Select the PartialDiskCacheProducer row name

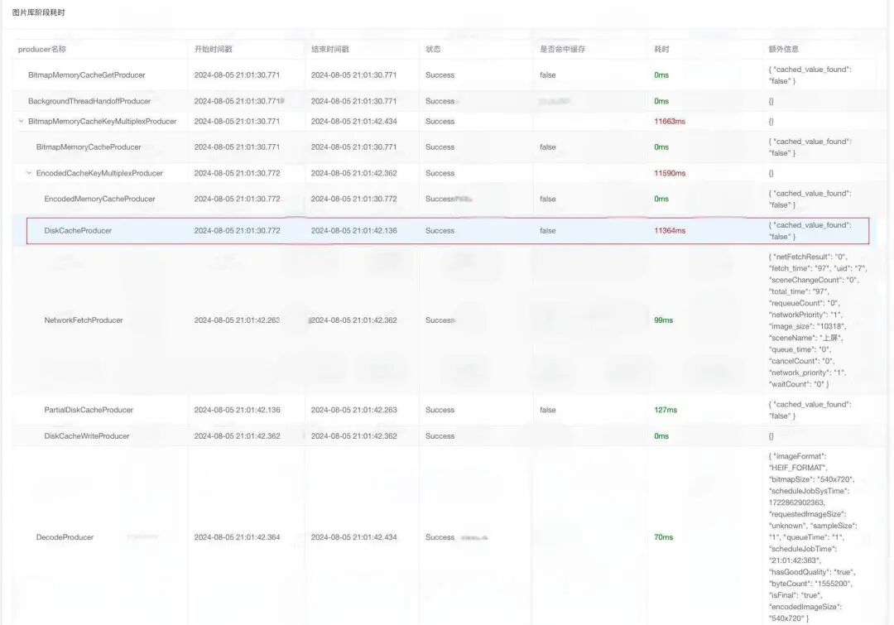[89, 410]
